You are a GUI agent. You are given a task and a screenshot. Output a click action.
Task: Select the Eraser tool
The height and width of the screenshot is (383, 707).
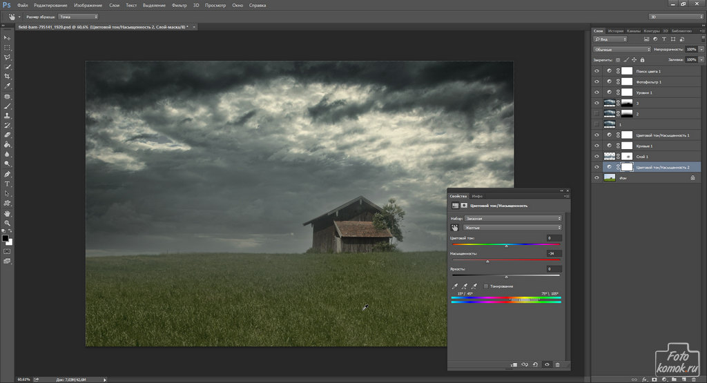(7, 135)
